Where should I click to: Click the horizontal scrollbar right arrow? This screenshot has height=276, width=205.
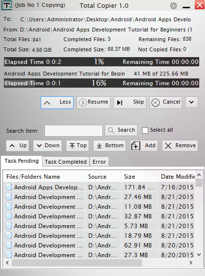[x=191, y=263]
